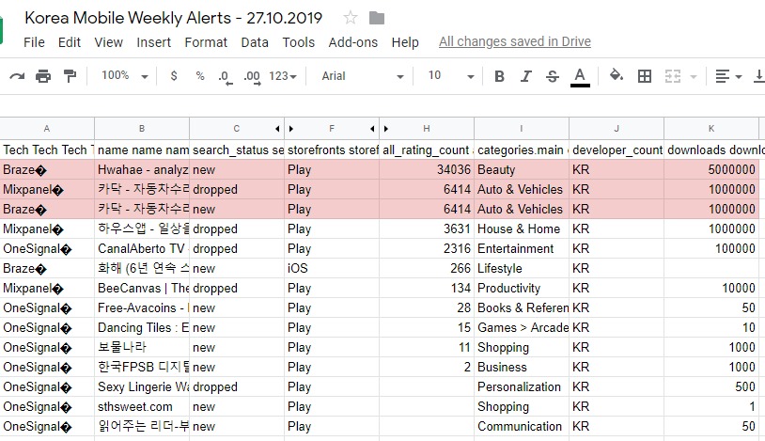This screenshot has height=441, width=765.
Task: Select column H header
Action: click(427, 128)
